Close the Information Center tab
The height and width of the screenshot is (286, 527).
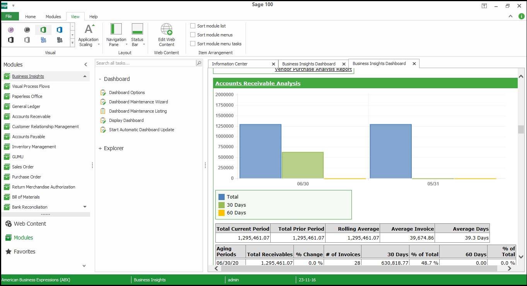pyautogui.click(x=273, y=64)
